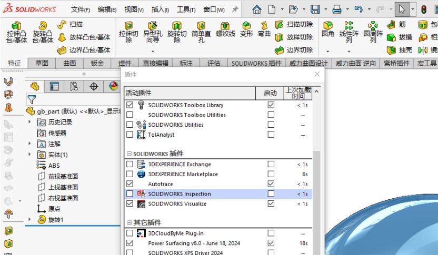Close the 插件 dialog
This screenshot has width=438, height=255.
coord(317,74)
